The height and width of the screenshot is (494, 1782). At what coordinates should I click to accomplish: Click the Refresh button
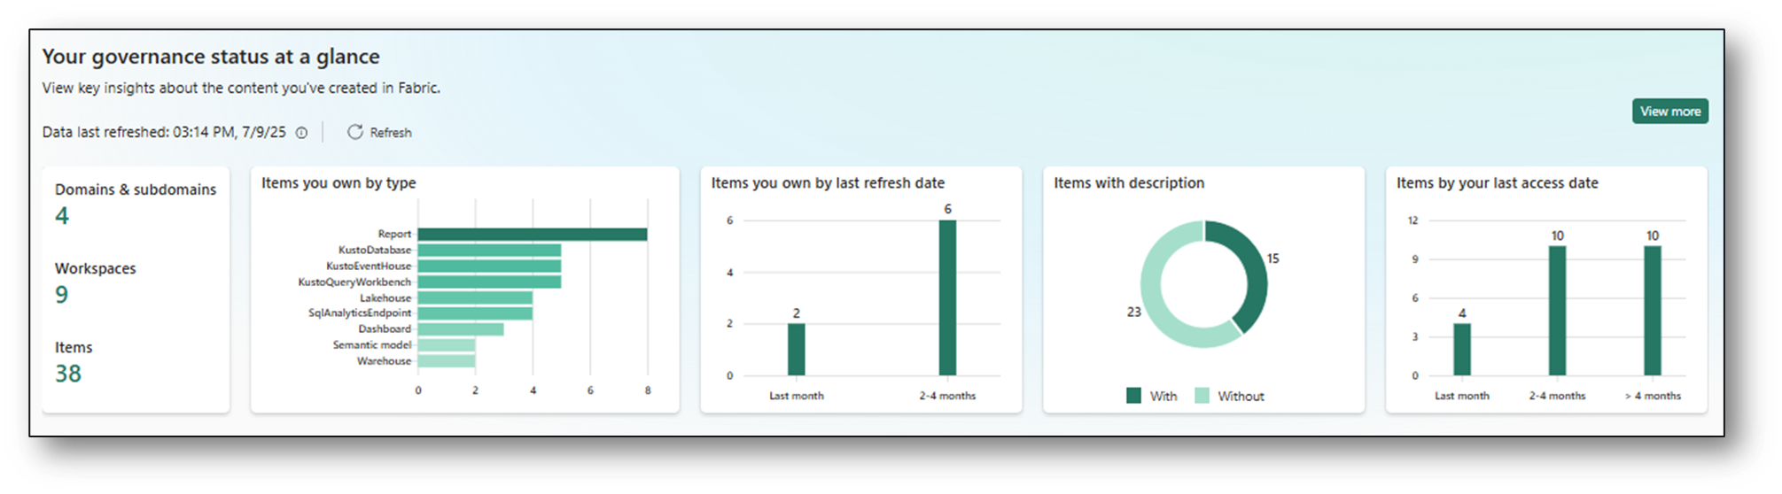coord(379,132)
